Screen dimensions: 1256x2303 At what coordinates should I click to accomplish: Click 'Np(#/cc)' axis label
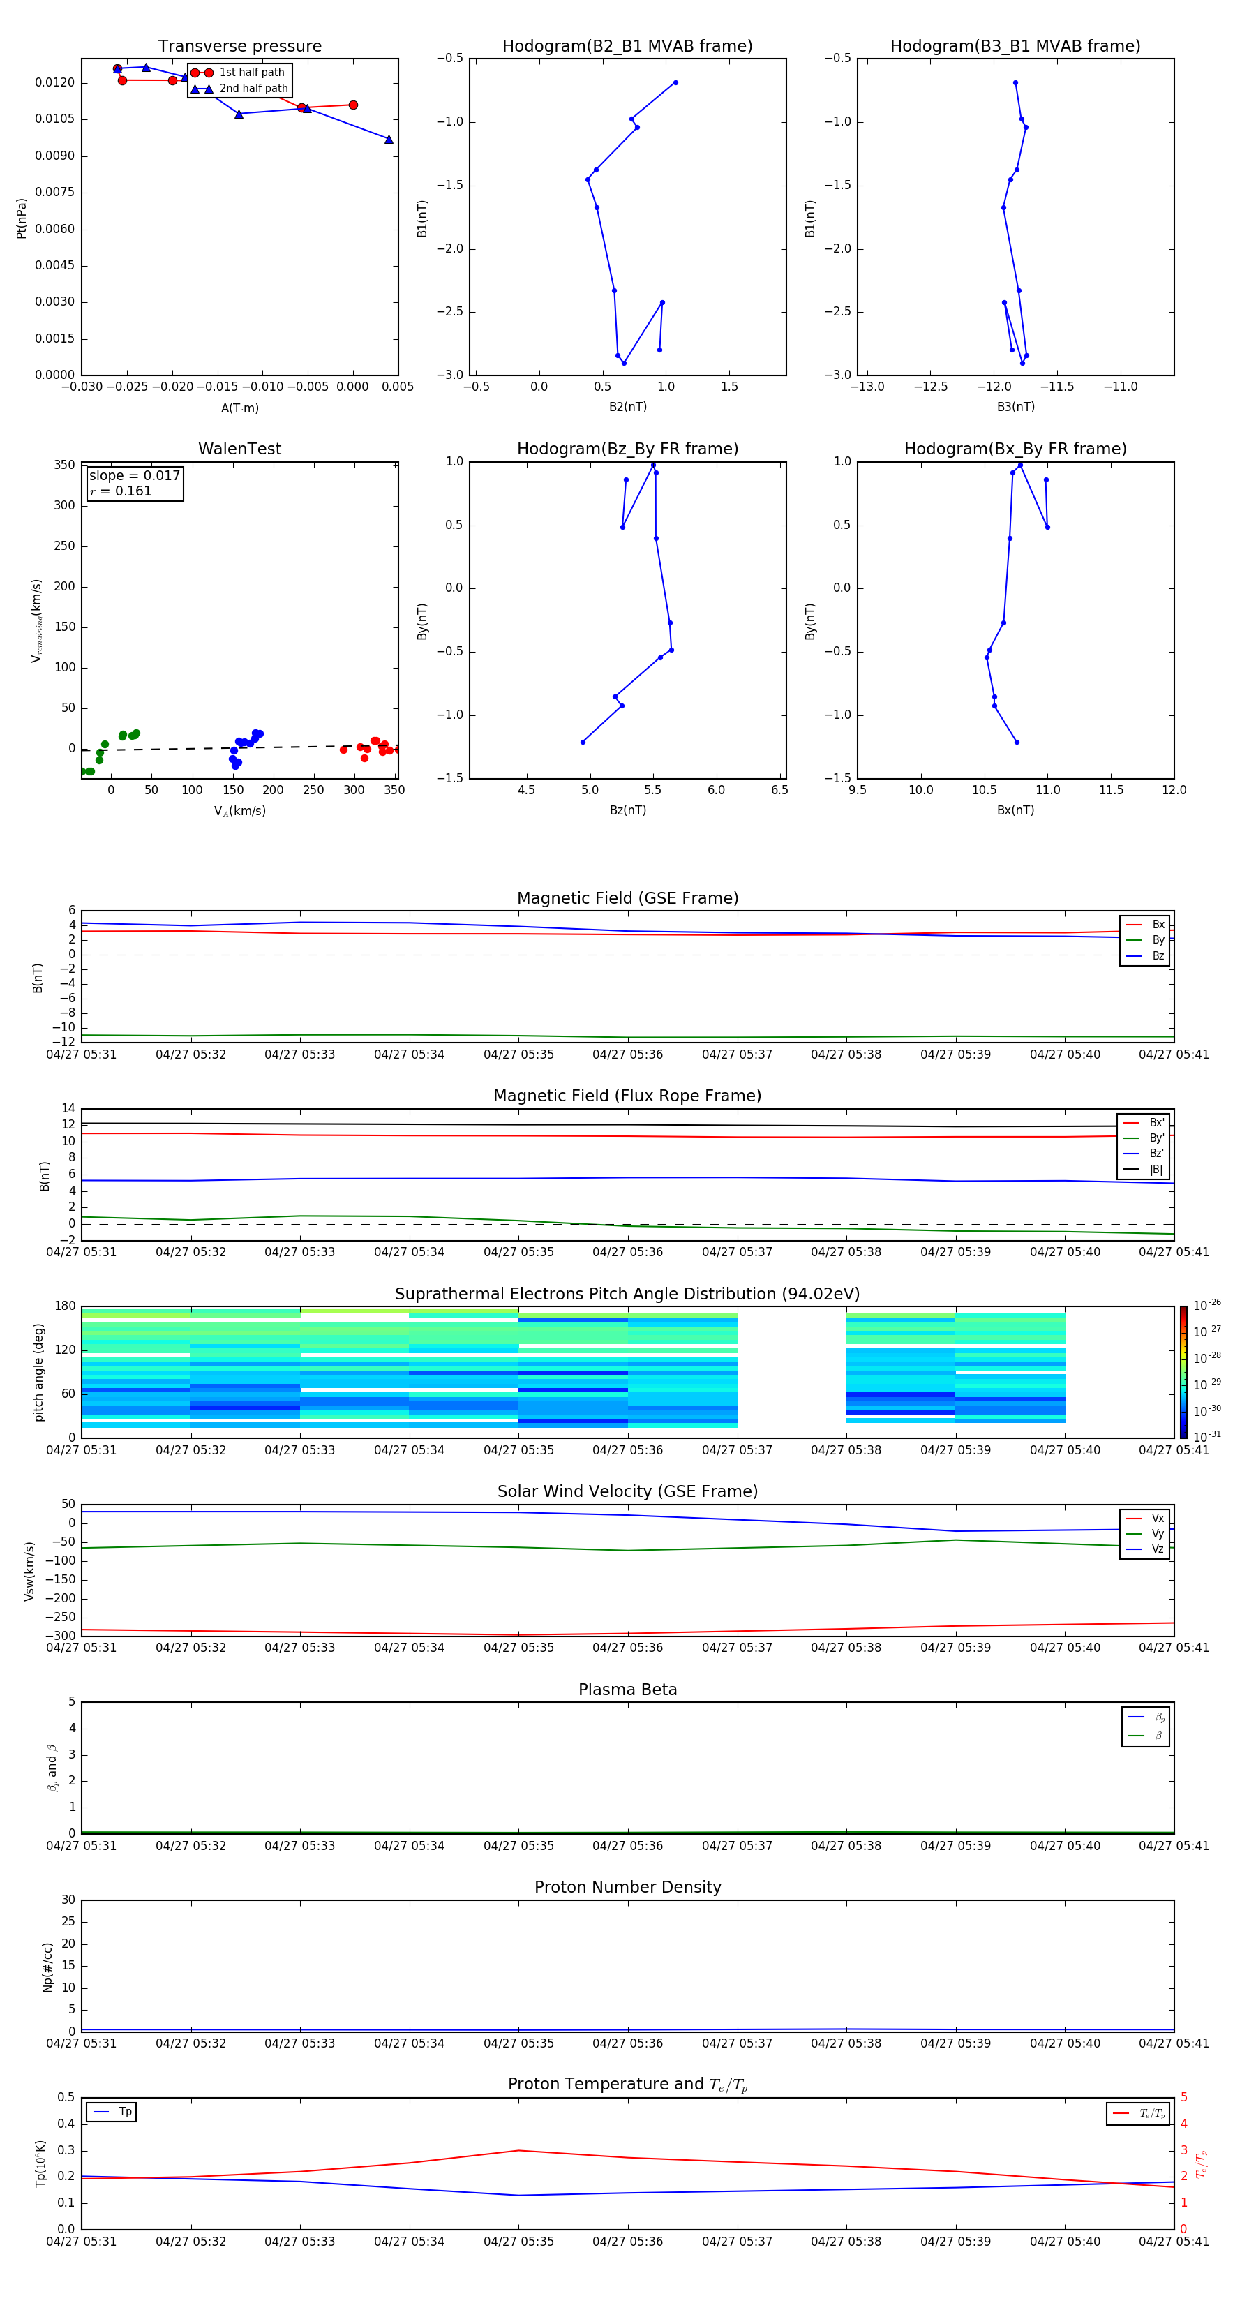click(47, 1967)
